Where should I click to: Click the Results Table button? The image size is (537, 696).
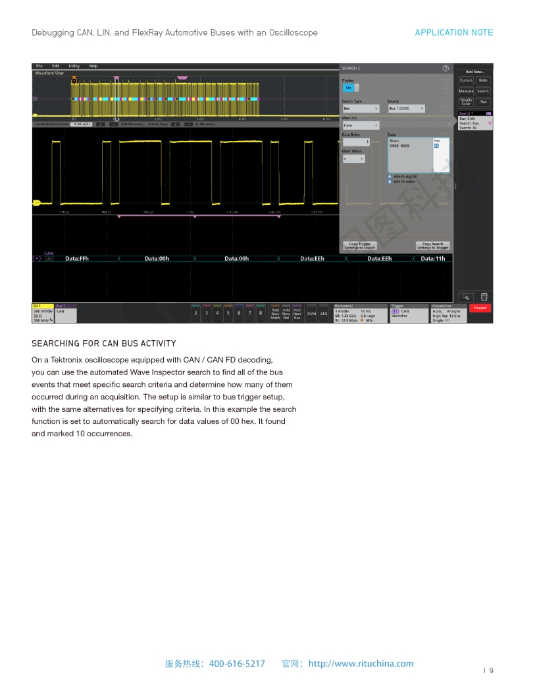(x=466, y=101)
